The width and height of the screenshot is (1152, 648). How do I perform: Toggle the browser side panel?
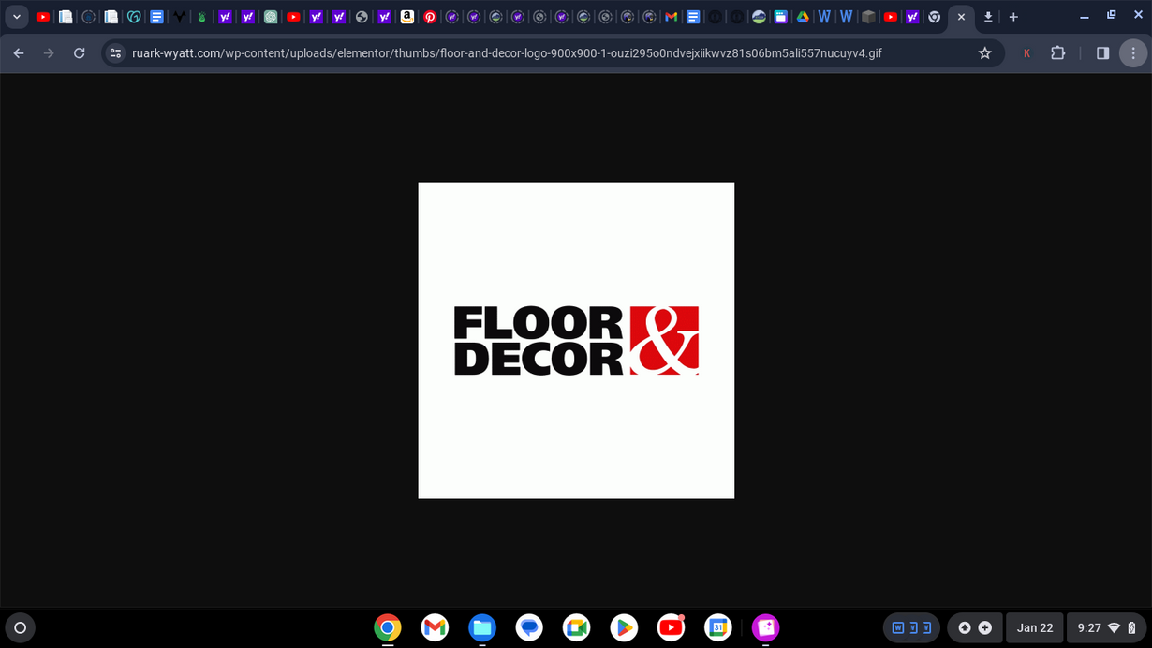pos(1102,53)
